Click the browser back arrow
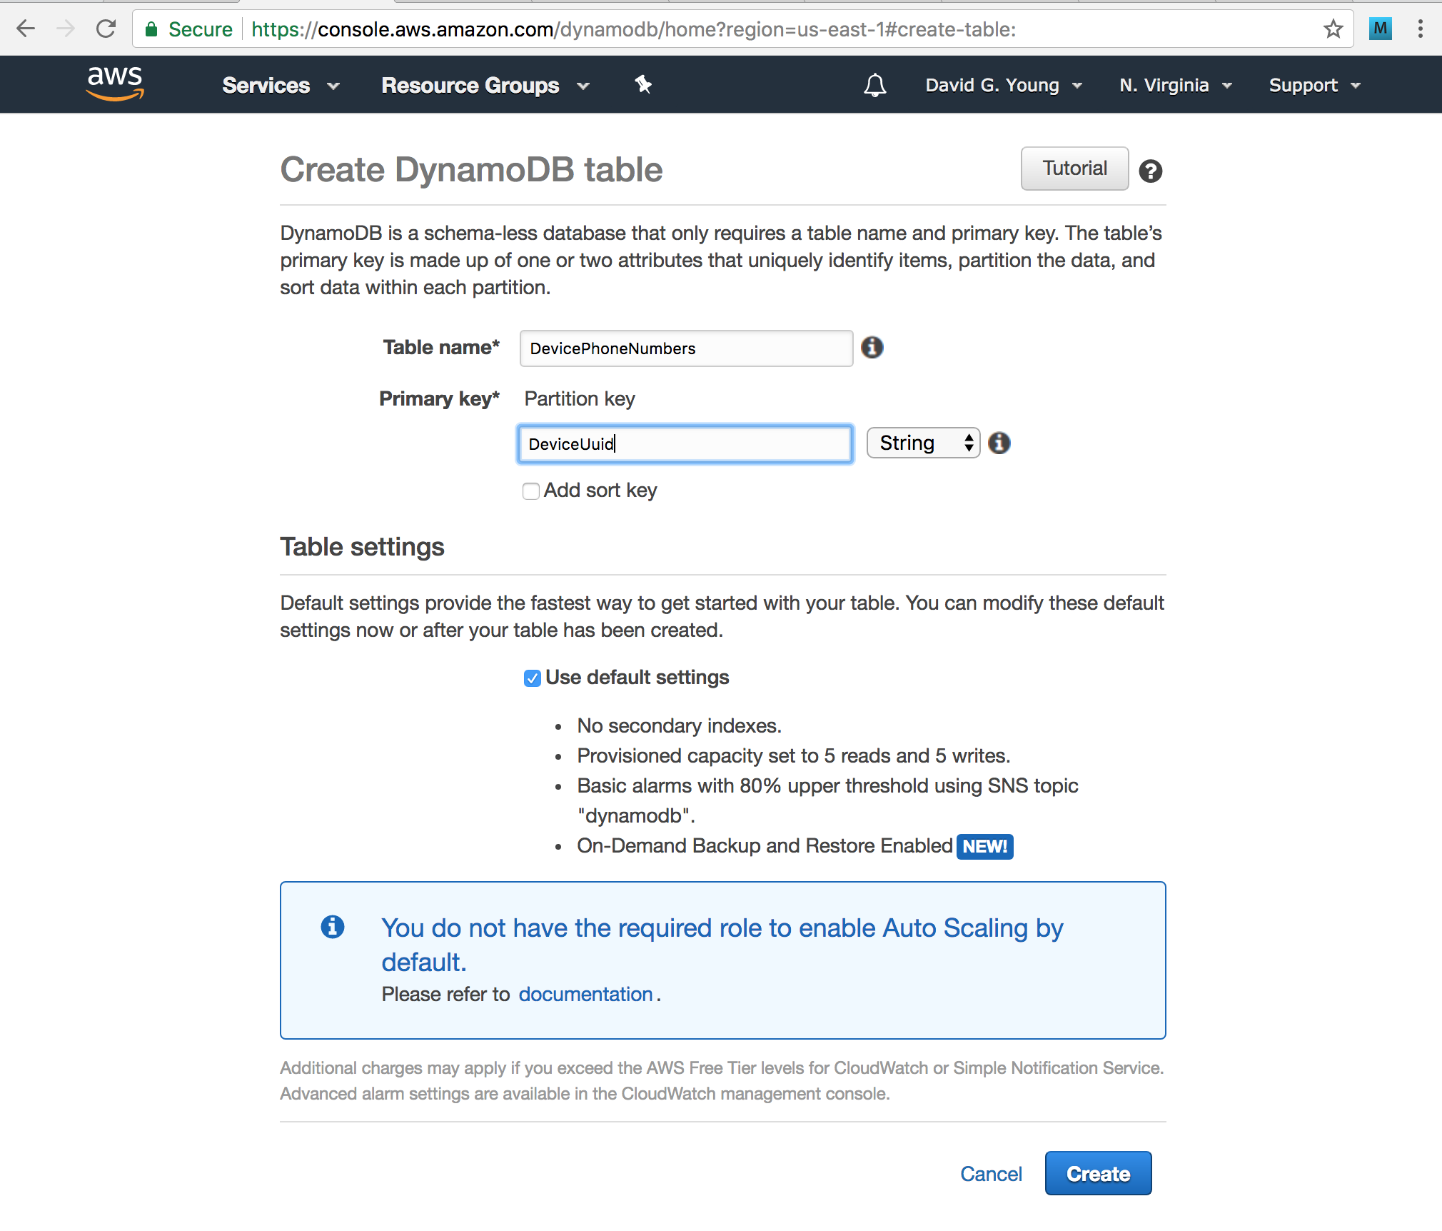Viewport: 1442px width, 1231px height. (26, 29)
